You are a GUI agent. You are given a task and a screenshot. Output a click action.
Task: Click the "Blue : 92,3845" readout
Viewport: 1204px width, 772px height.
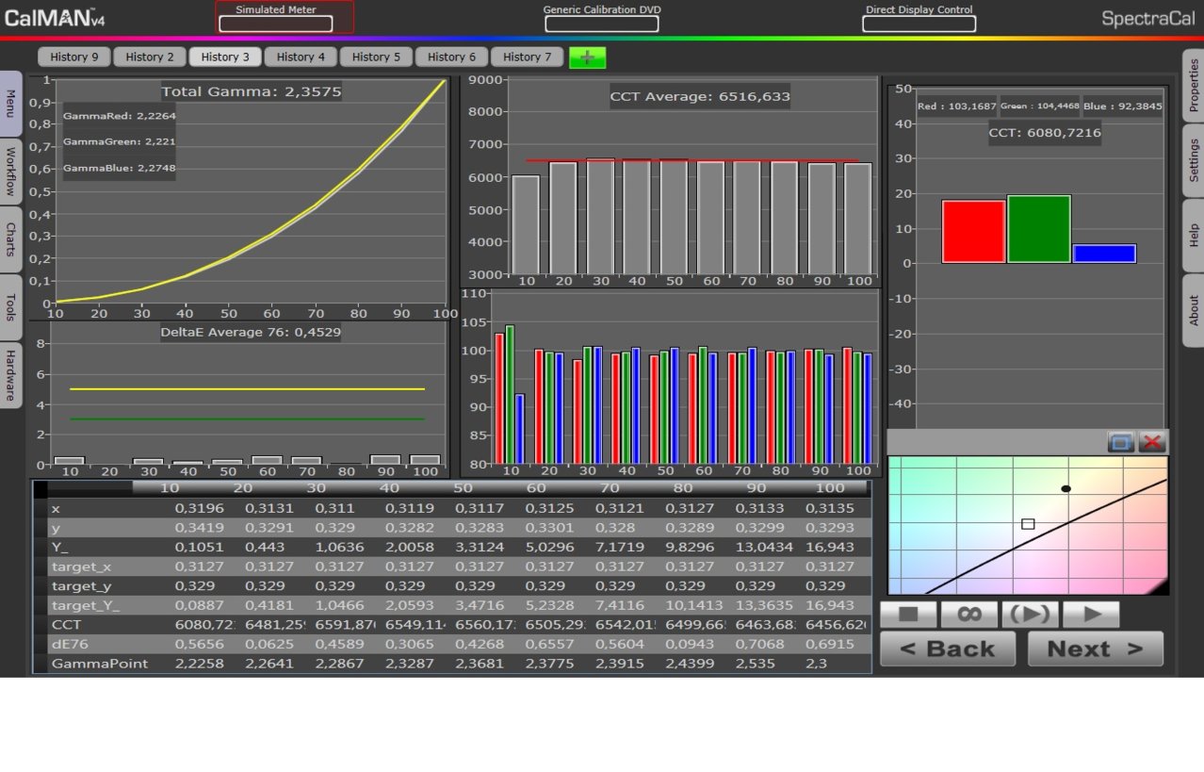1121,107
